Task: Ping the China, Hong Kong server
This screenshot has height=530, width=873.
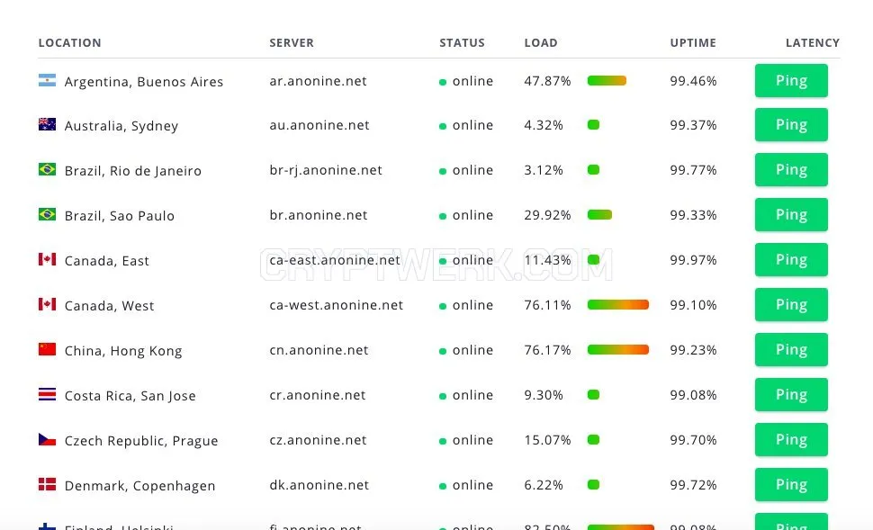Action: [x=791, y=350]
